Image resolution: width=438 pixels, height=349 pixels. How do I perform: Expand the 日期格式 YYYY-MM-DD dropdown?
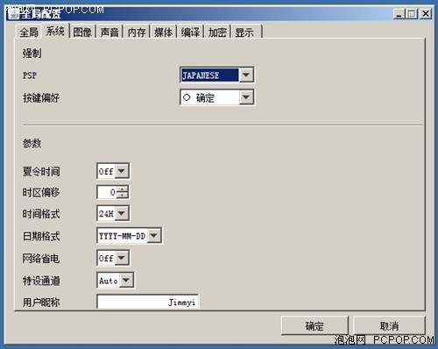tap(154, 236)
